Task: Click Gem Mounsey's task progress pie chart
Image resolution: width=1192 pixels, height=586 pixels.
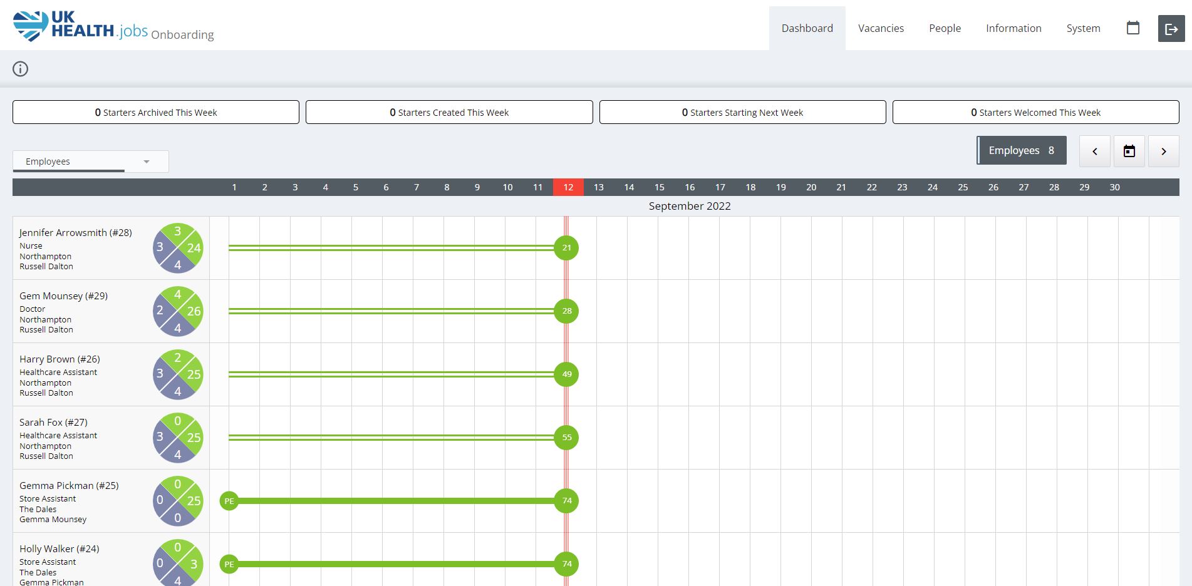Action: pos(177,311)
